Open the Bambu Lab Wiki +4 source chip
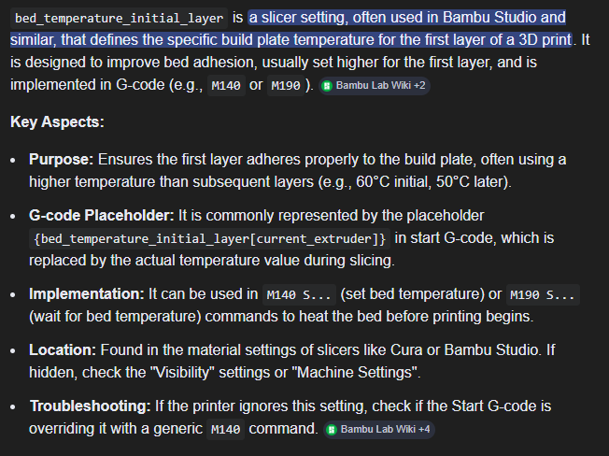Image resolution: width=609 pixels, height=456 pixels. point(378,430)
